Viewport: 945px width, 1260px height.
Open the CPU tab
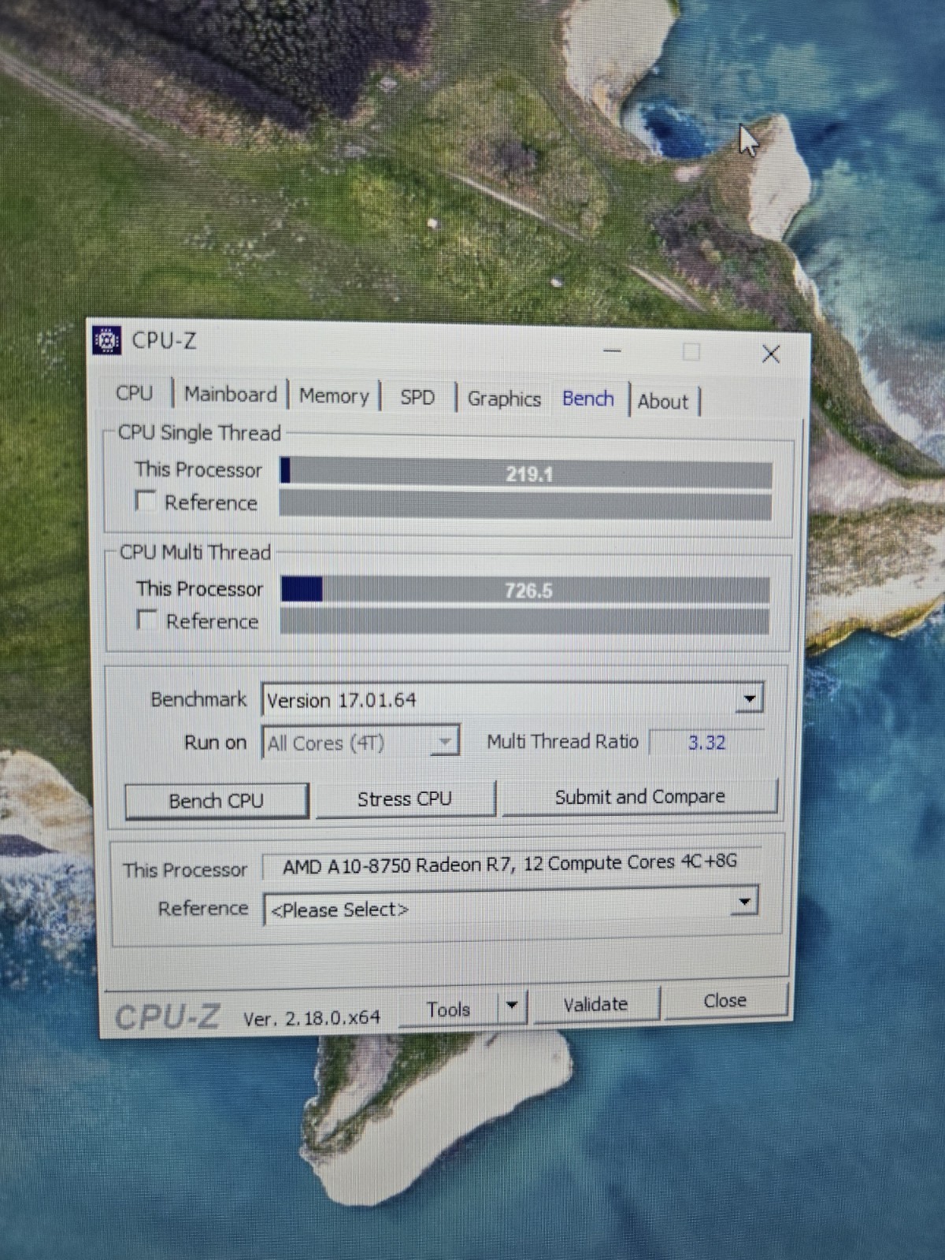click(x=135, y=393)
